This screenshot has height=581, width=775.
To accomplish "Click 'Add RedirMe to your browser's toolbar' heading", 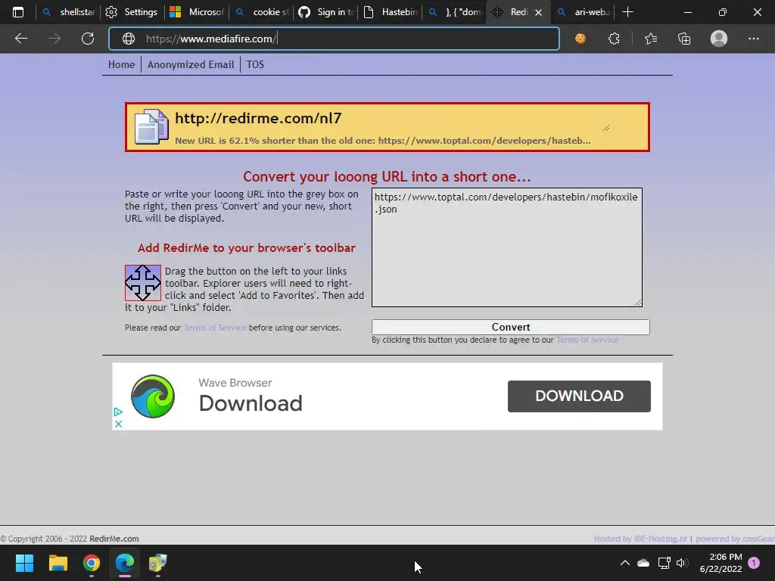I will (x=246, y=248).
